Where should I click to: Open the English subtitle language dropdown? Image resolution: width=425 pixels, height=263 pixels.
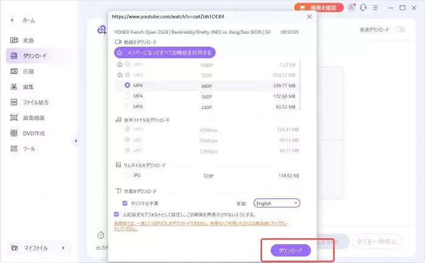(277, 203)
